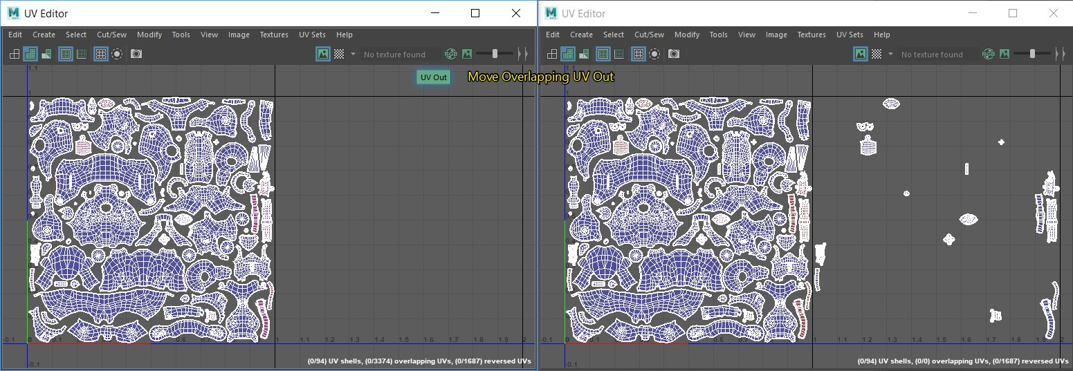
Task: Click Checker Map icon in right UV Editor
Action: [877, 54]
